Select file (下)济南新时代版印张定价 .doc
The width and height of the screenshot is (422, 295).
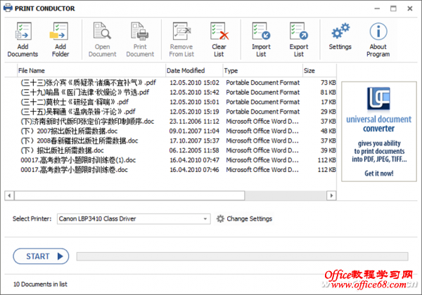(87, 122)
